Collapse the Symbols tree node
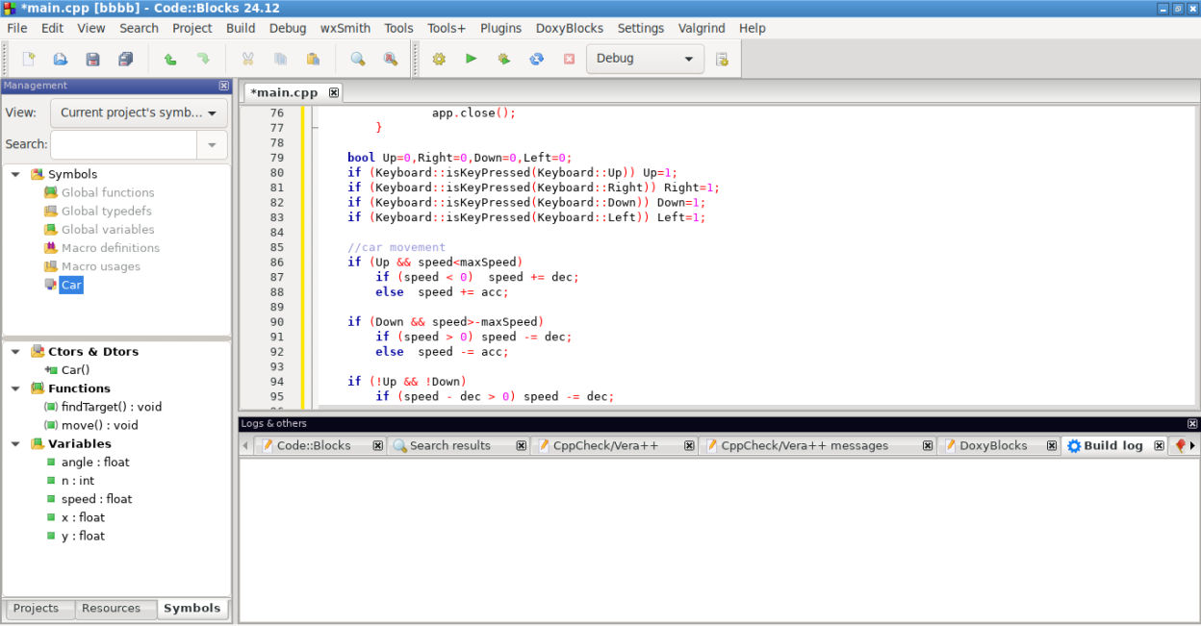Viewport: 1201px width, 626px height. (16, 174)
